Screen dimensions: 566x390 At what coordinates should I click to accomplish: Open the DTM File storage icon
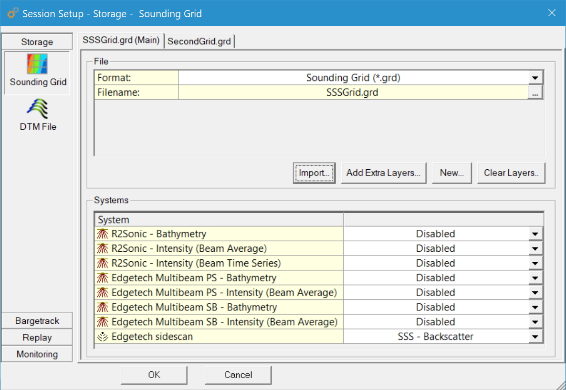(x=37, y=109)
